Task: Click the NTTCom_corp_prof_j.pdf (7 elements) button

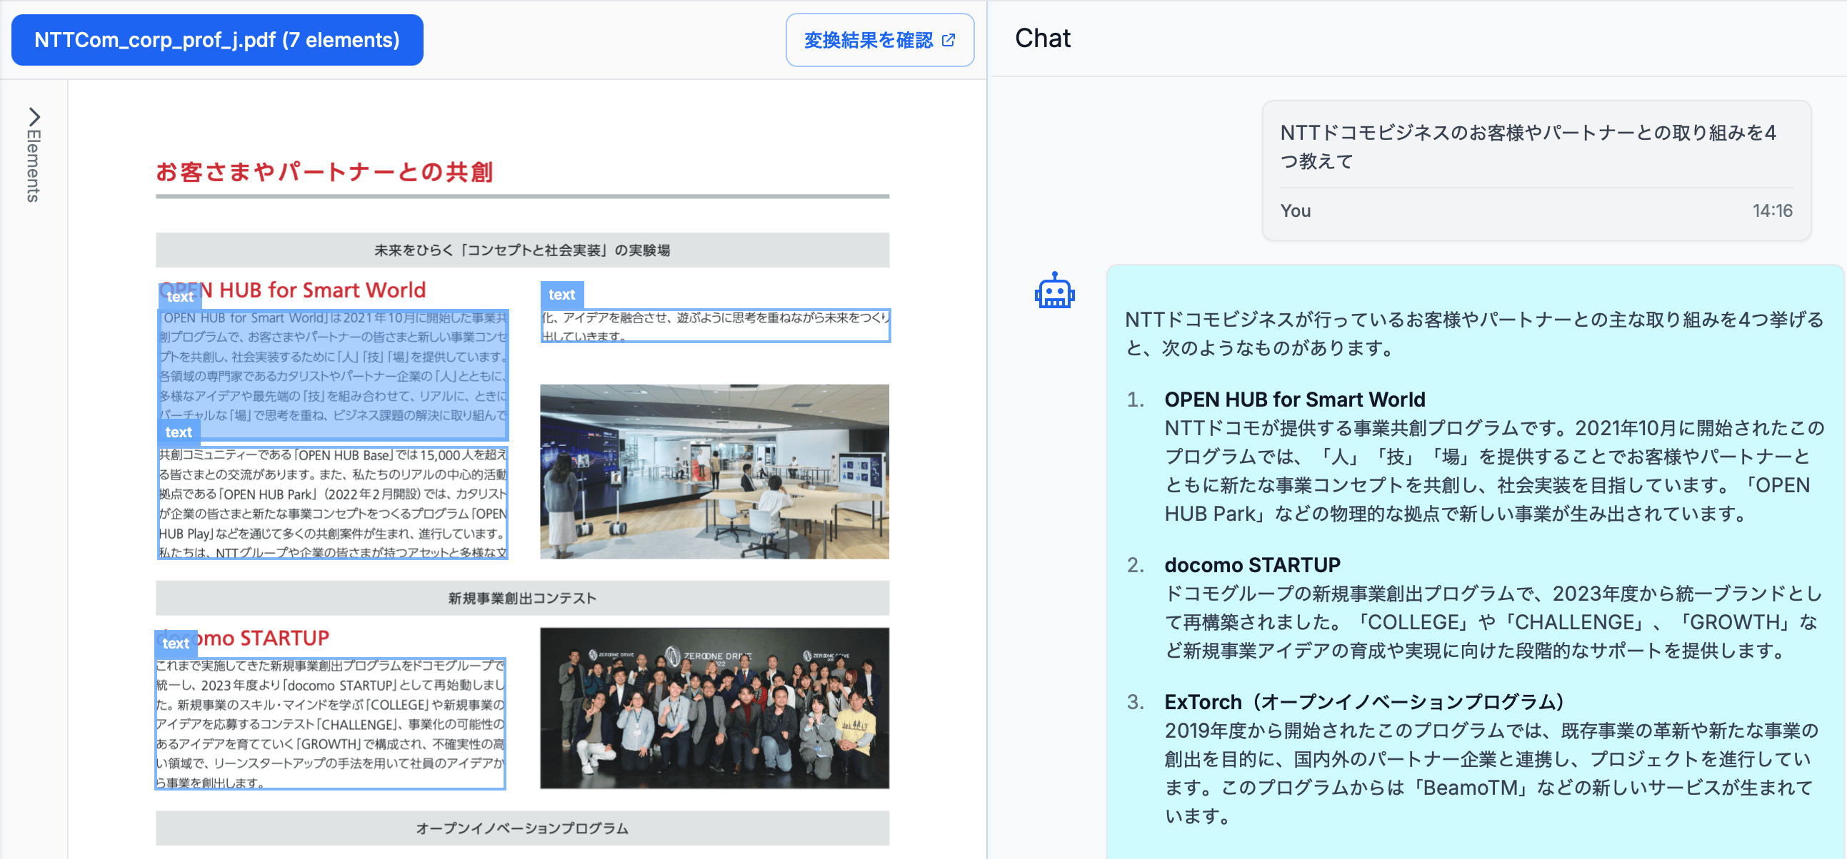Action: 216,40
